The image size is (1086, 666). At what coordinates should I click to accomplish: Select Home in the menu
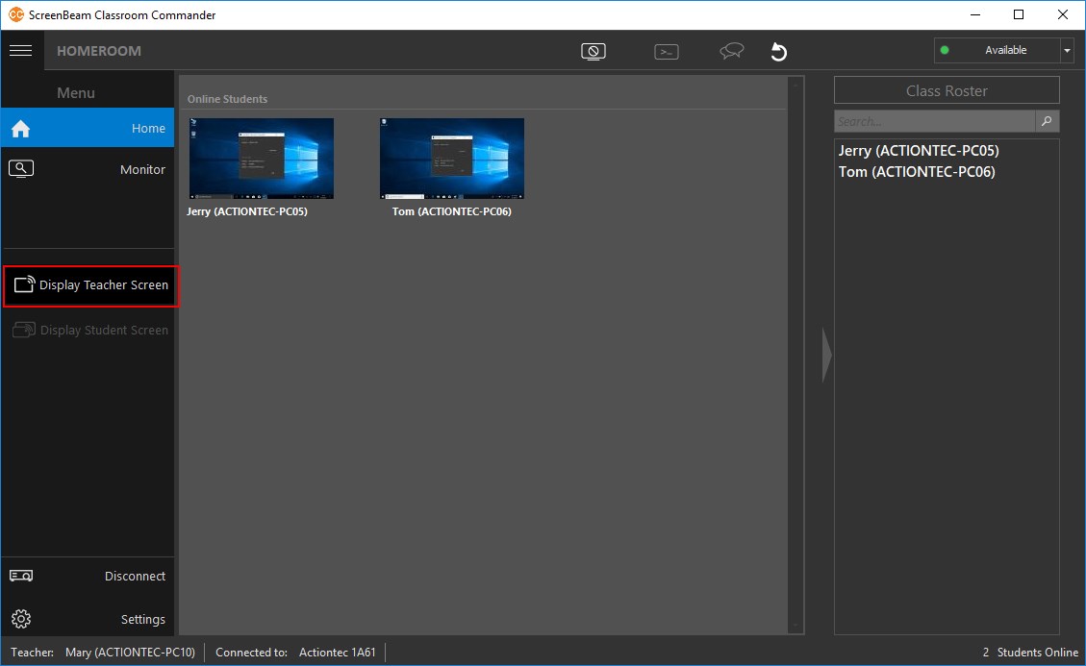88,128
